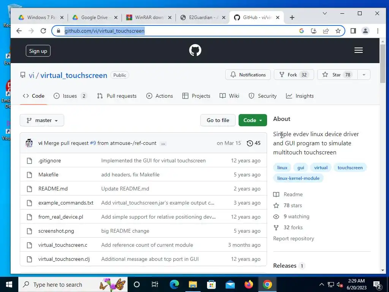Open the GitHub Octocat logo home link
This screenshot has width=389, height=292.
[x=195, y=51]
